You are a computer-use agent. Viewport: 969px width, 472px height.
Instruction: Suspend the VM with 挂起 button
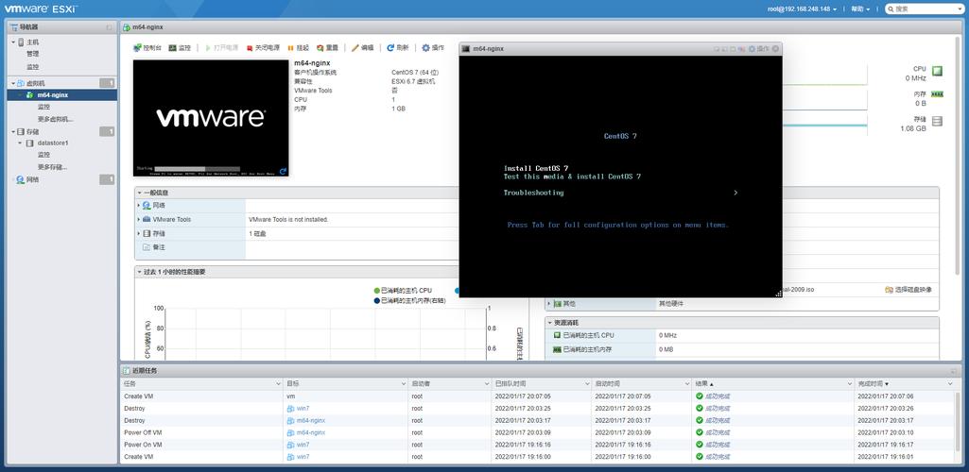298,47
